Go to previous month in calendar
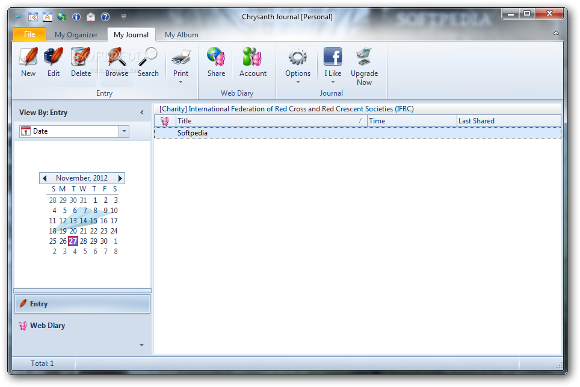 point(45,178)
